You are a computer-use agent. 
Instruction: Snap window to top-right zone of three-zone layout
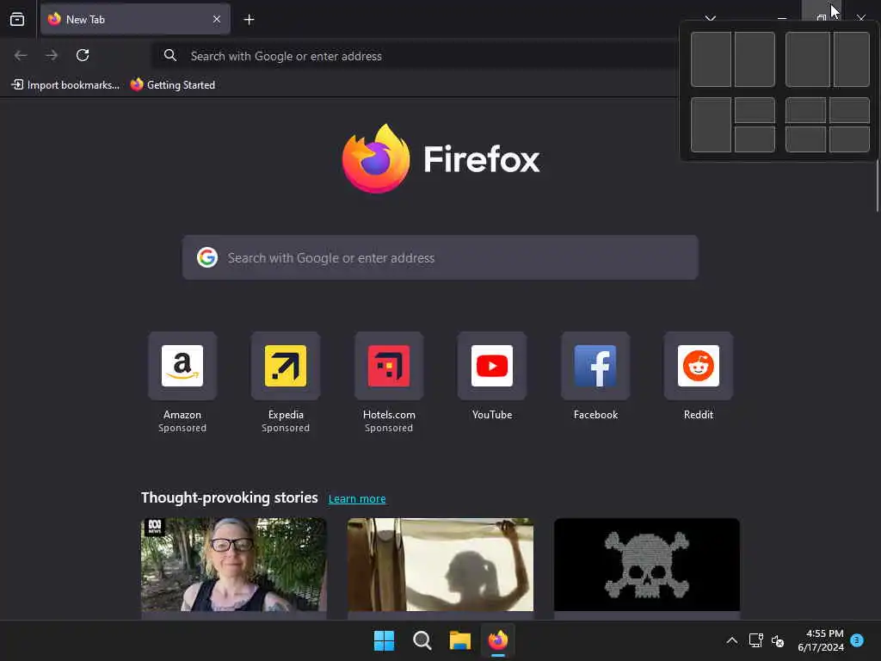click(x=755, y=110)
